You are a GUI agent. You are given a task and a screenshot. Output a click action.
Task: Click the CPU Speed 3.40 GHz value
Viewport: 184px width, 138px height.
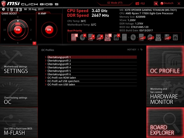(100, 11)
